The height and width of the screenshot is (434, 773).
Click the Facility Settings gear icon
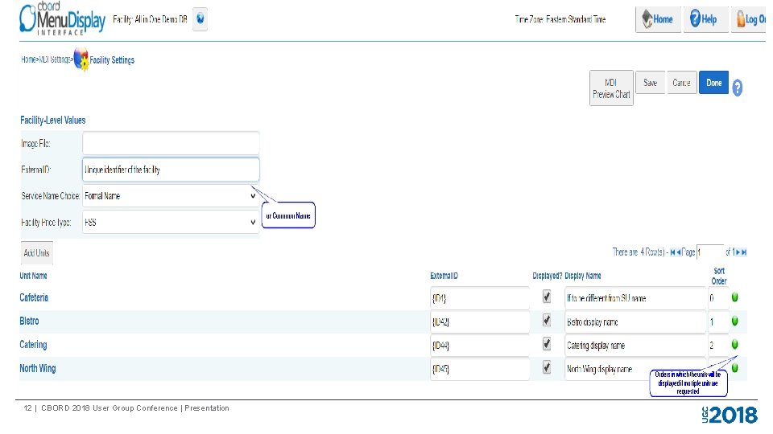(x=81, y=59)
